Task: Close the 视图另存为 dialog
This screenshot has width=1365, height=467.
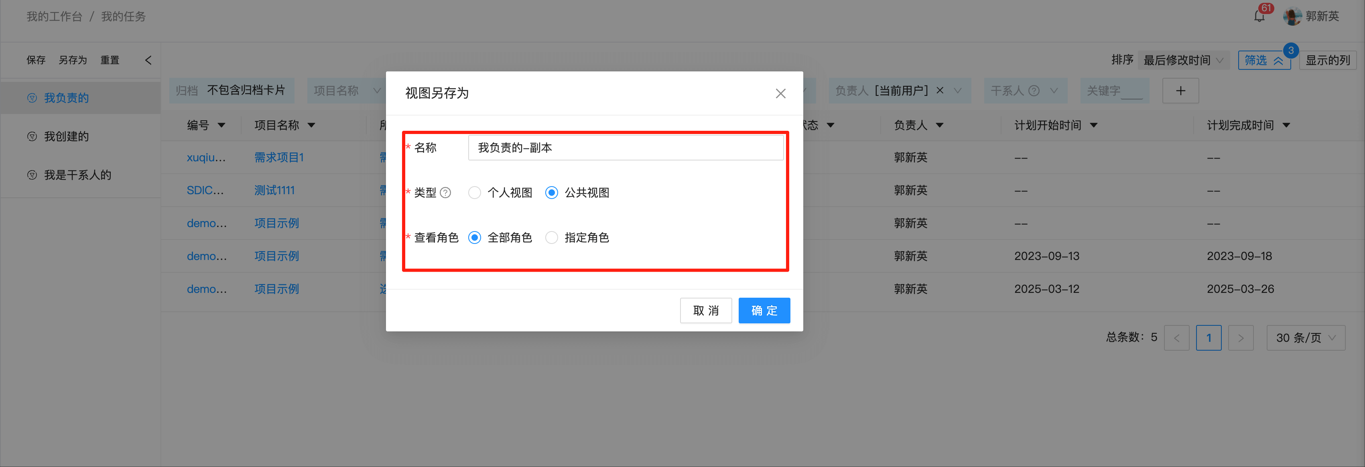Action: 780,93
